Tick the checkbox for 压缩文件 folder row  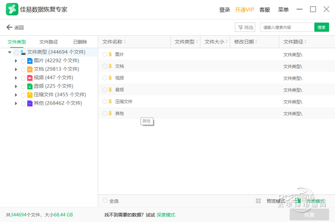105,101
